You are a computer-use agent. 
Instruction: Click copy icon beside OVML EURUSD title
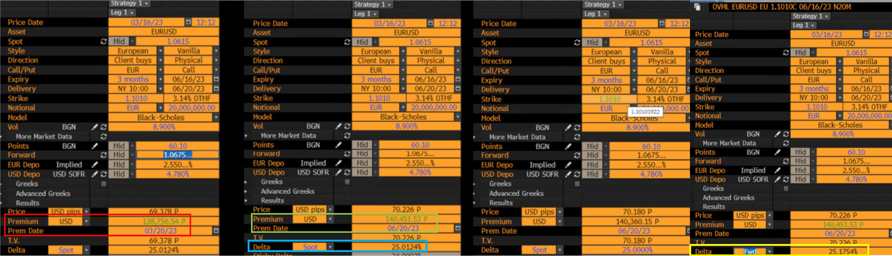pos(697,7)
